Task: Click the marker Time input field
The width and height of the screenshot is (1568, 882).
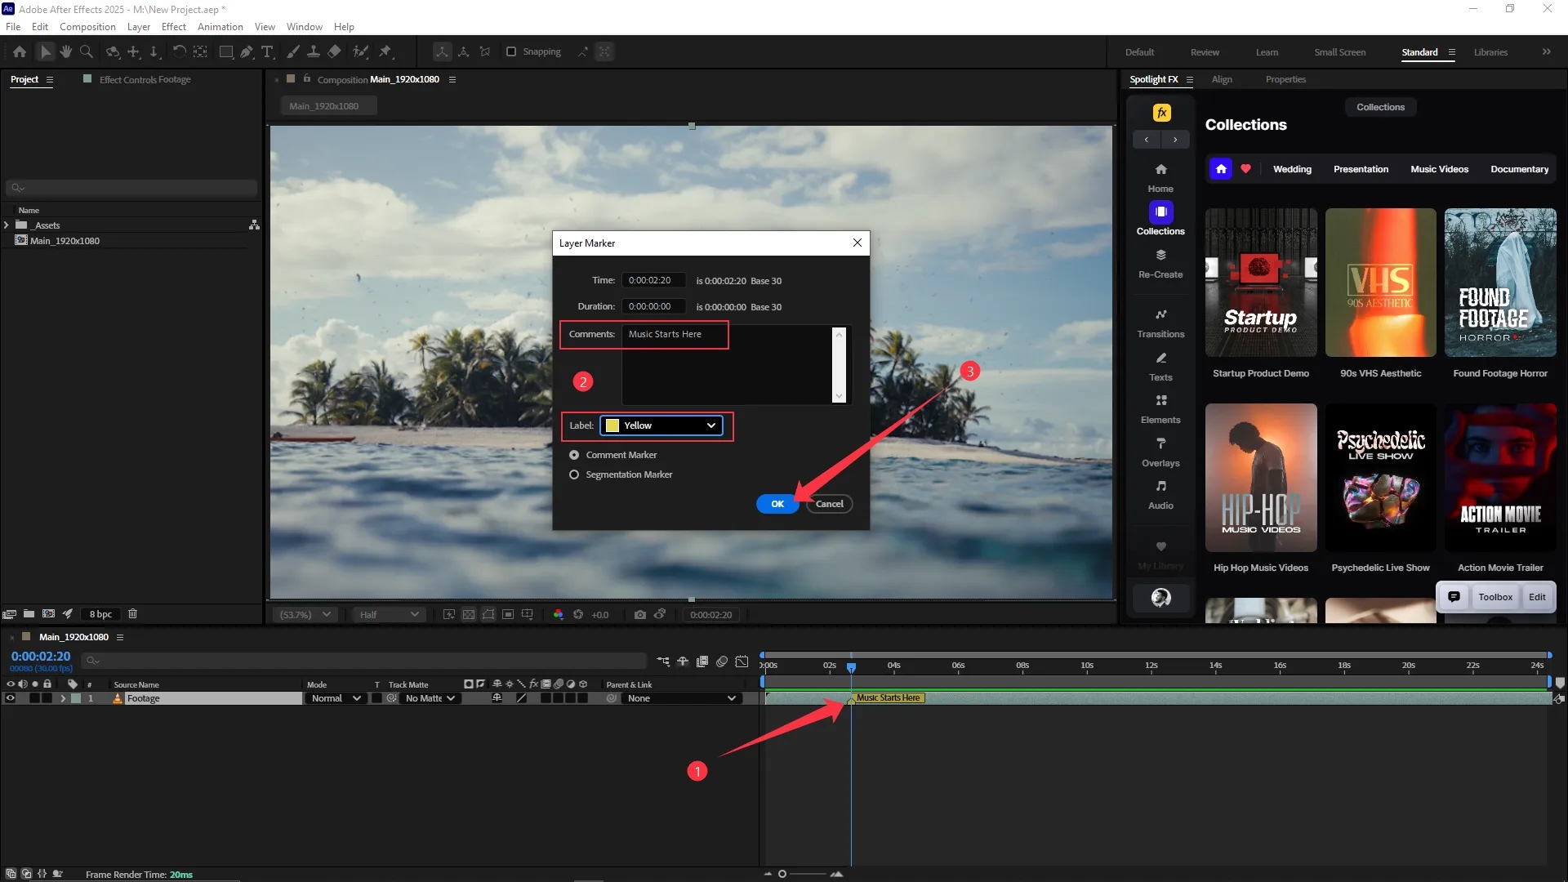Action: tap(653, 280)
